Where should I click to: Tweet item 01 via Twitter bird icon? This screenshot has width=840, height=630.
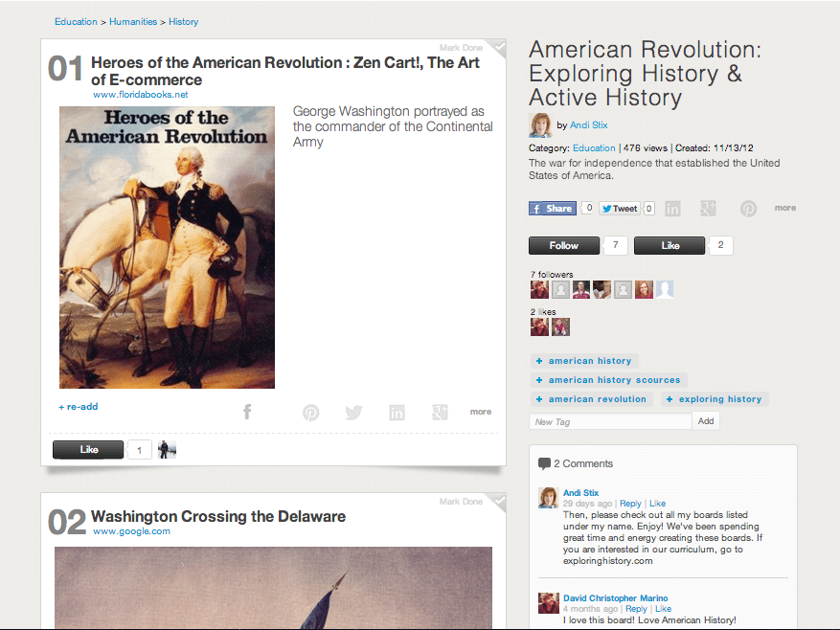click(x=353, y=413)
